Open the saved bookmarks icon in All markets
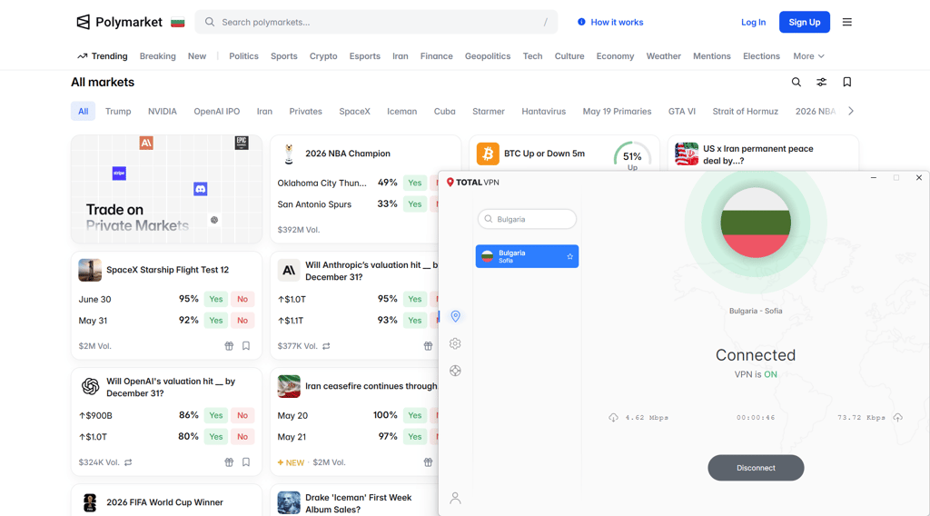The image size is (930, 516). point(847,82)
